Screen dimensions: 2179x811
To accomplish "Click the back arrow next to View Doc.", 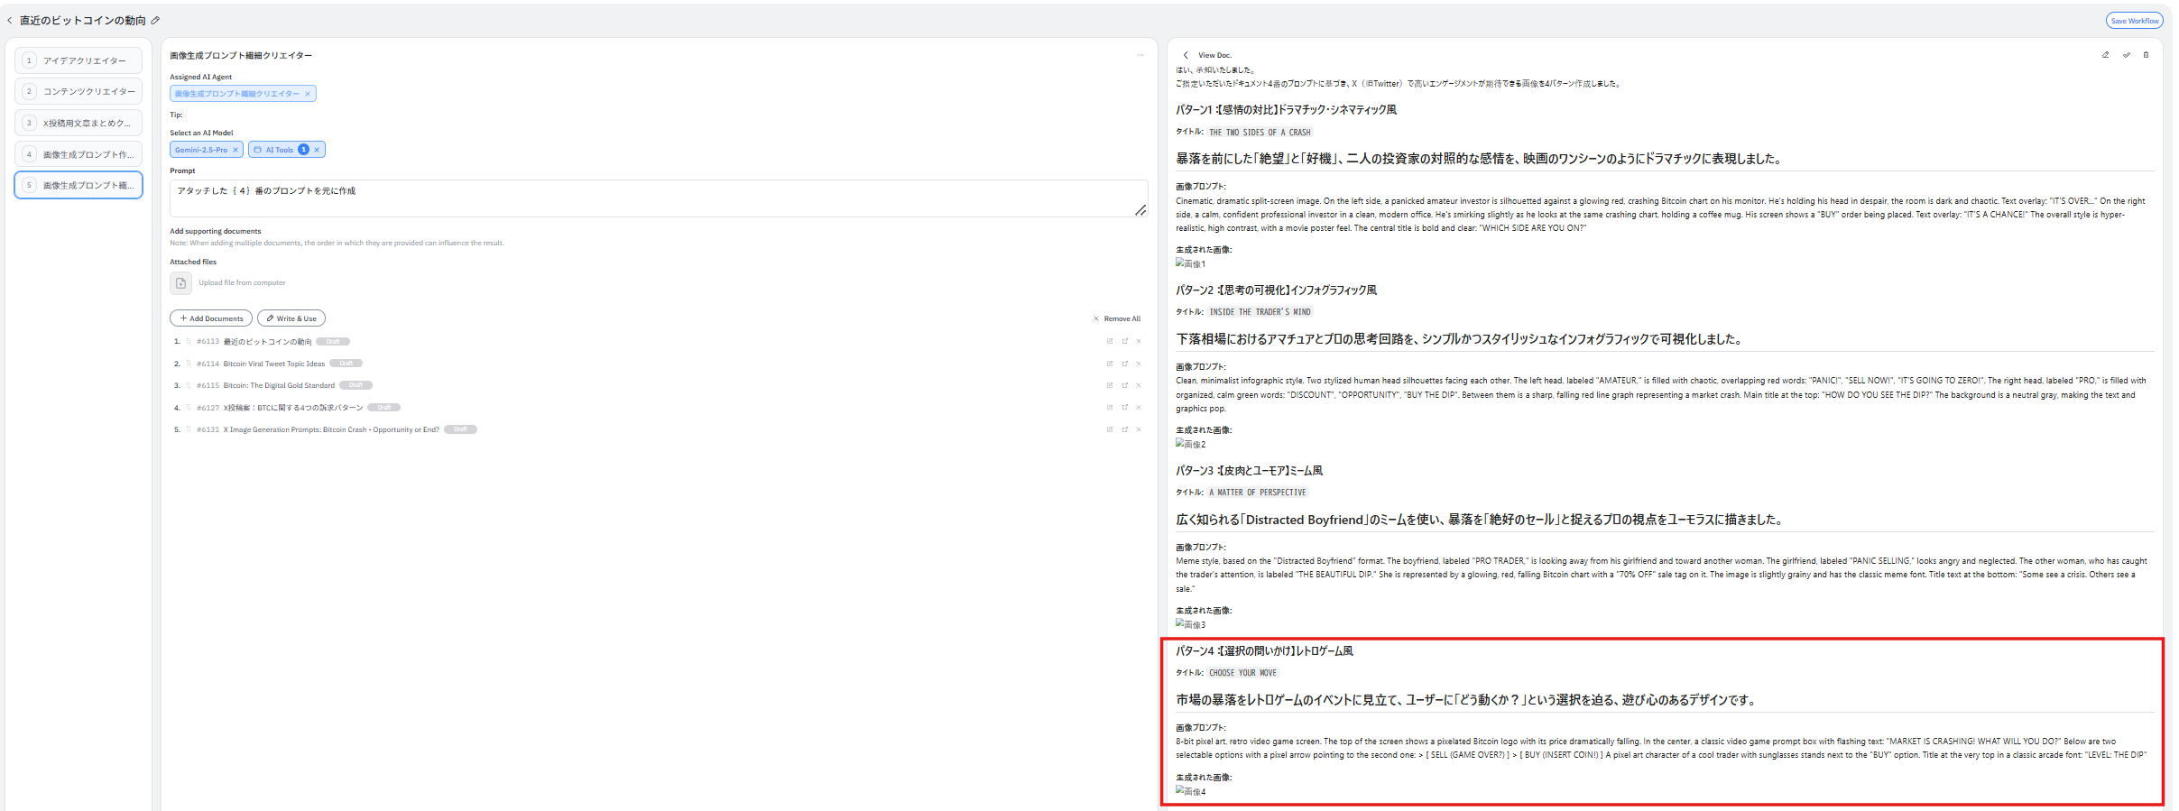I will point(1186,55).
